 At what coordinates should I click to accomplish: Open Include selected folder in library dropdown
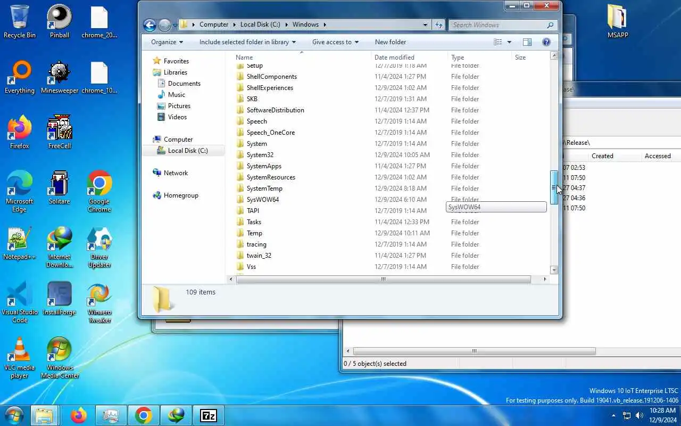[247, 42]
